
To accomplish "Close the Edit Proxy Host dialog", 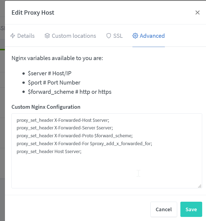I will click(x=198, y=13).
